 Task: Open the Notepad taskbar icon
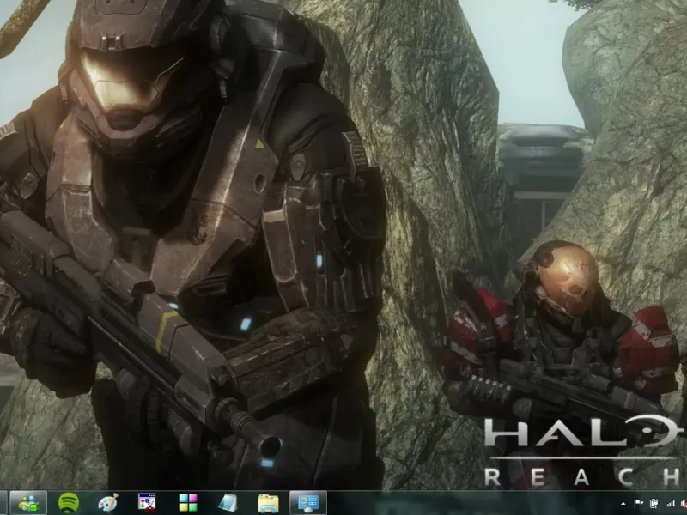point(228,503)
